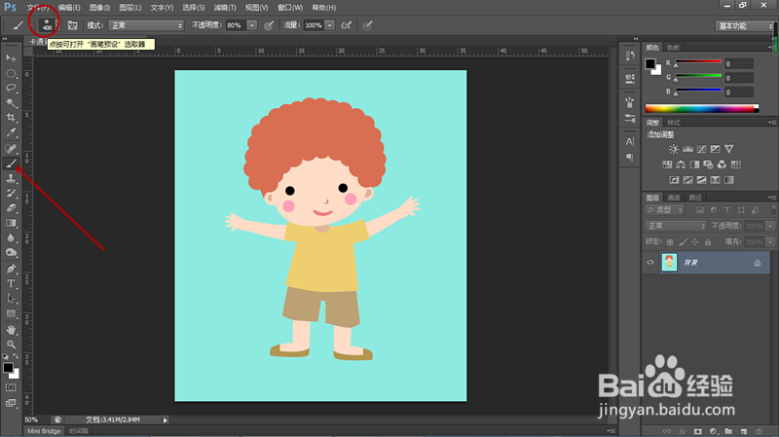Select the Clone Stamp tool
This screenshot has width=779, height=437.
point(11,178)
